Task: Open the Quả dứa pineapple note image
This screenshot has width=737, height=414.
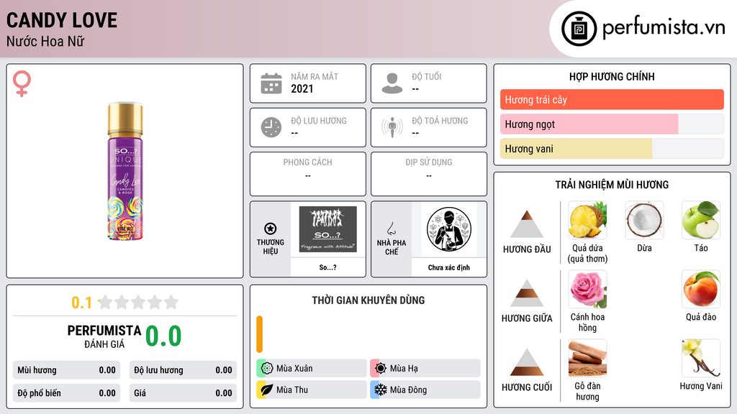Action: click(x=587, y=220)
